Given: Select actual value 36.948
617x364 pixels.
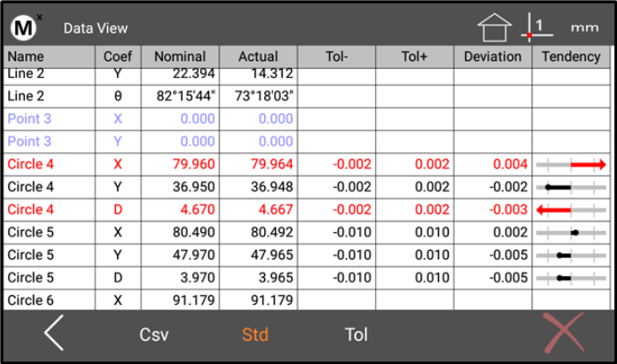Looking at the screenshot, I should point(272,187).
